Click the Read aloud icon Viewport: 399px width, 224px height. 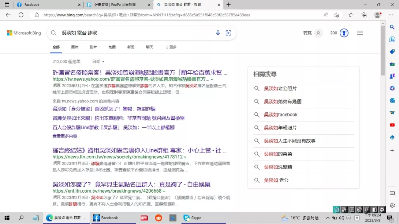326,15
